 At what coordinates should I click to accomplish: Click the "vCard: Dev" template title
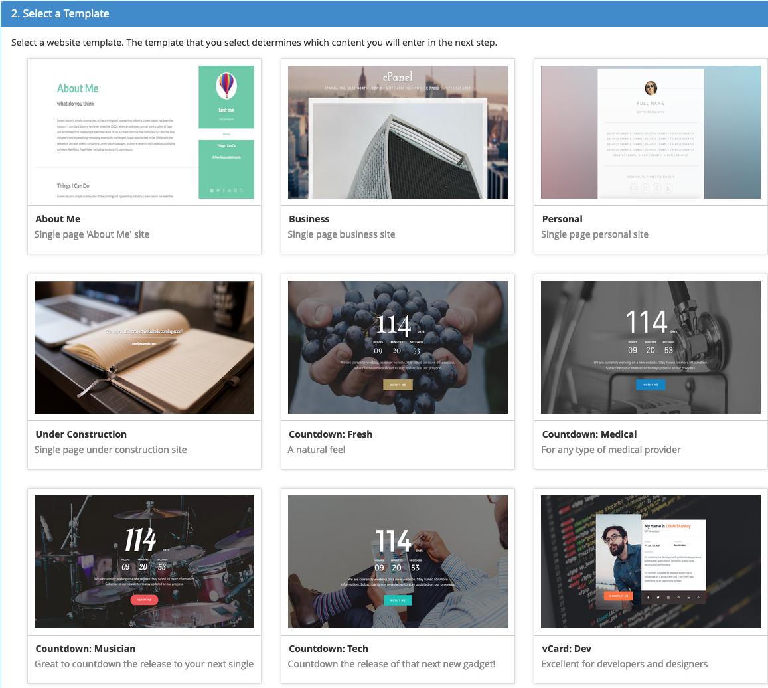click(567, 649)
